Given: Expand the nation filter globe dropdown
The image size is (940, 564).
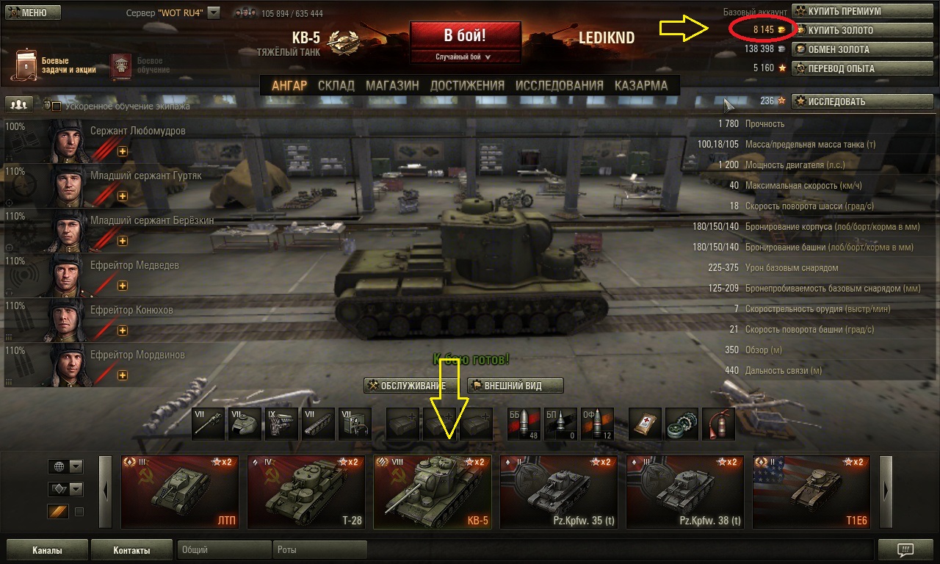Looking at the screenshot, I should [x=65, y=466].
